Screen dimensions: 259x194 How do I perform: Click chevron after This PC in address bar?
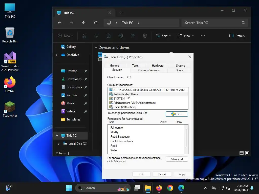coord(139,23)
